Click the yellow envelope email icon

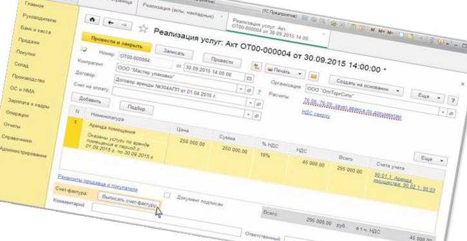tap(314, 76)
